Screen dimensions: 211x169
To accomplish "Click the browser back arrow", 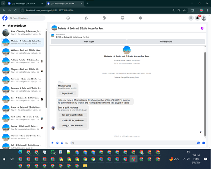I will click(x=4, y=11).
